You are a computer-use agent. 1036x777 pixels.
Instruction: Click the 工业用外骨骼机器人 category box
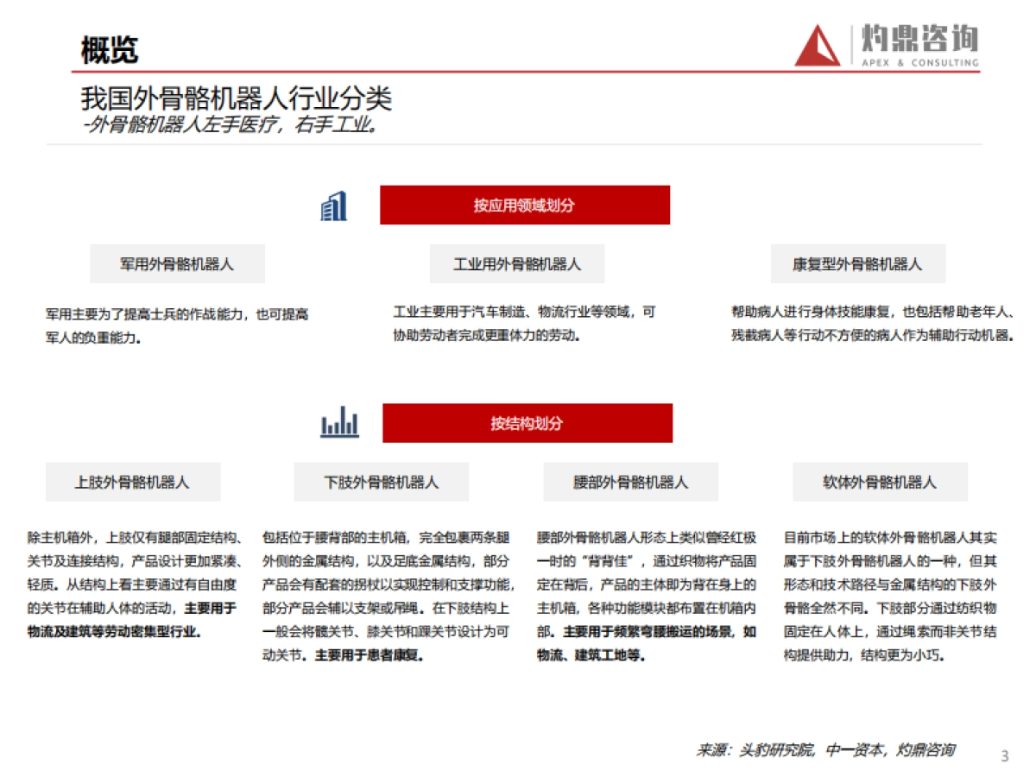pyautogui.click(x=516, y=263)
